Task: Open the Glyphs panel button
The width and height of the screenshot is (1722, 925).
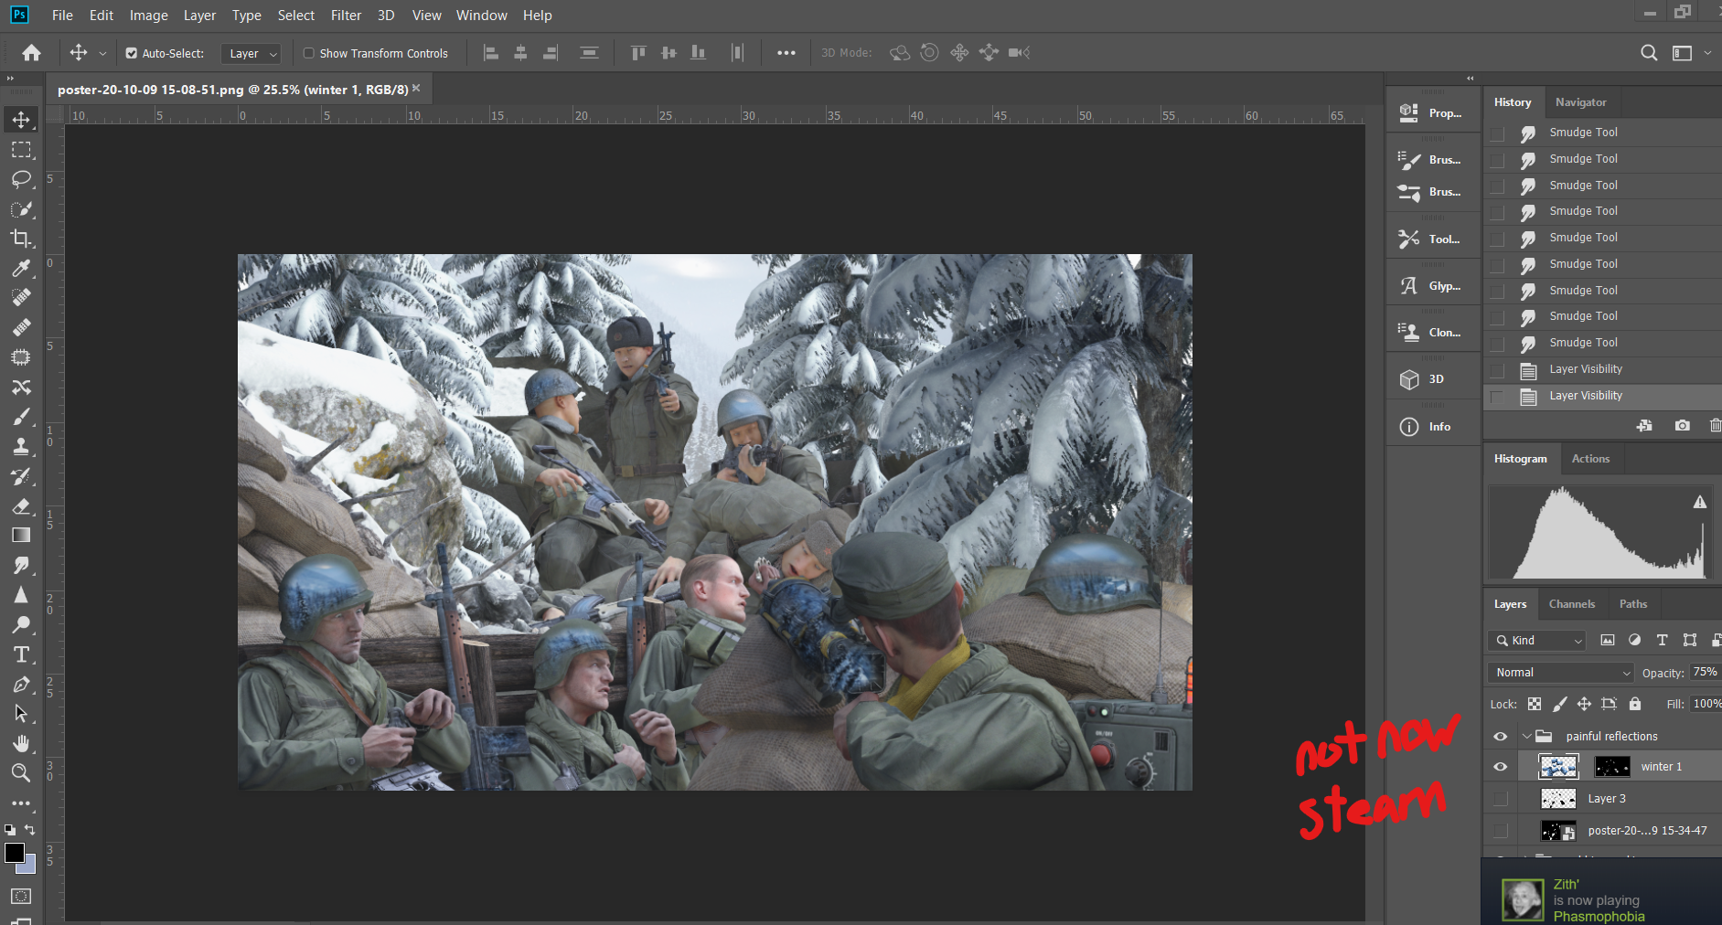Action: point(1432,286)
